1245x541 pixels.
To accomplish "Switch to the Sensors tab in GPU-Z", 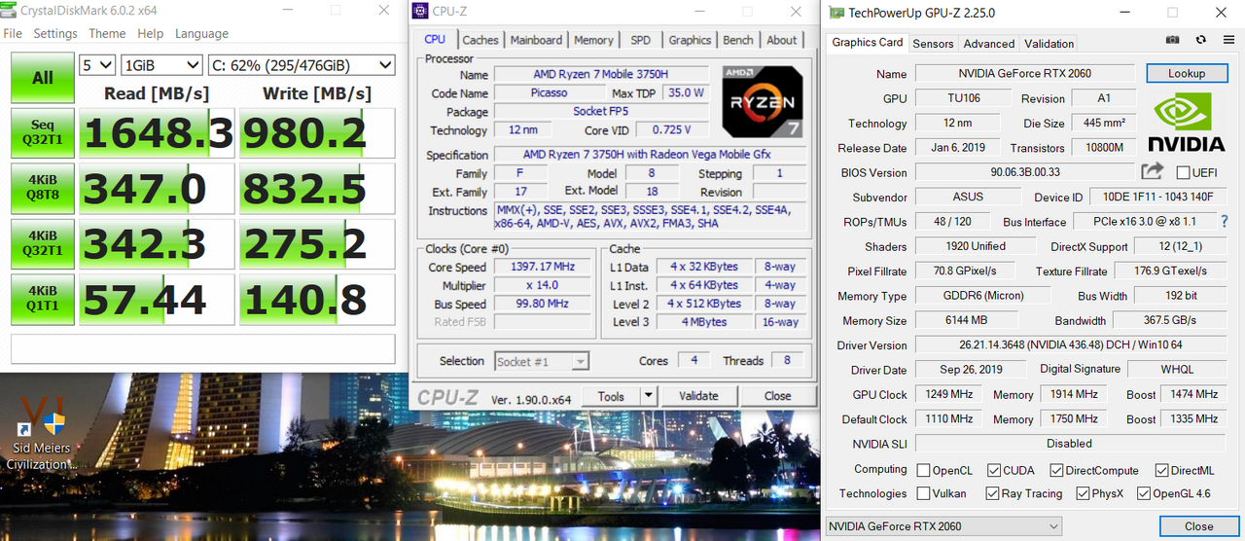I will point(933,44).
